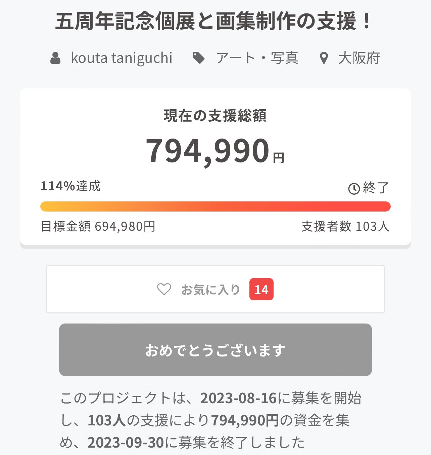Click the person icon beside kouta taniguchi
Viewport: 431px width, 455px height.
coord(55,58)
